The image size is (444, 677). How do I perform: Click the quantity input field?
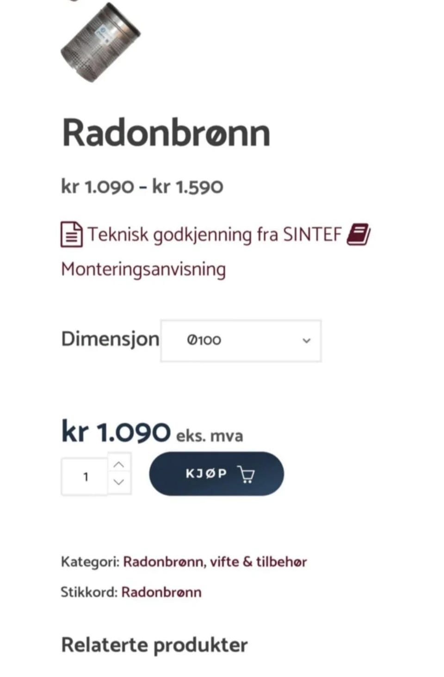[85, 477]
